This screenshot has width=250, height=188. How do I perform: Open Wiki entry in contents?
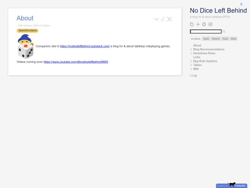coord(196,69)
